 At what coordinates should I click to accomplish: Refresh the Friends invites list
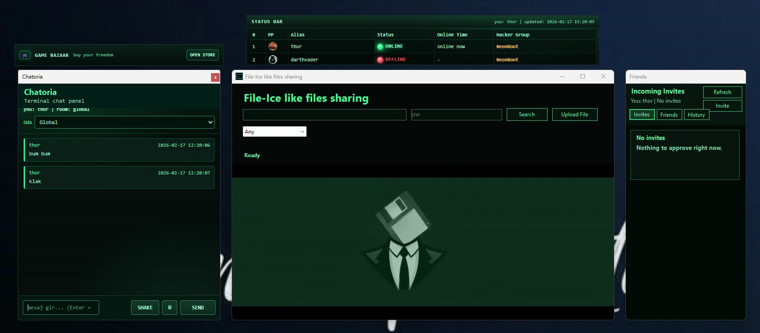[722, 92]
